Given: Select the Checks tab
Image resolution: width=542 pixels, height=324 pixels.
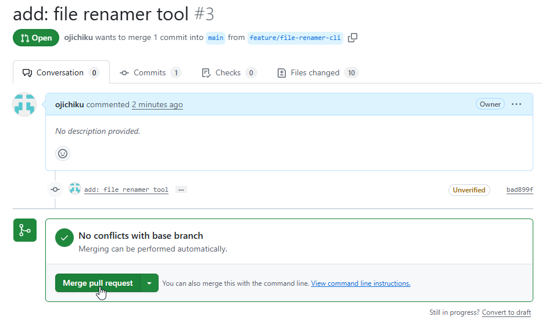Looking at the screenshot, I should coord(228,73).
